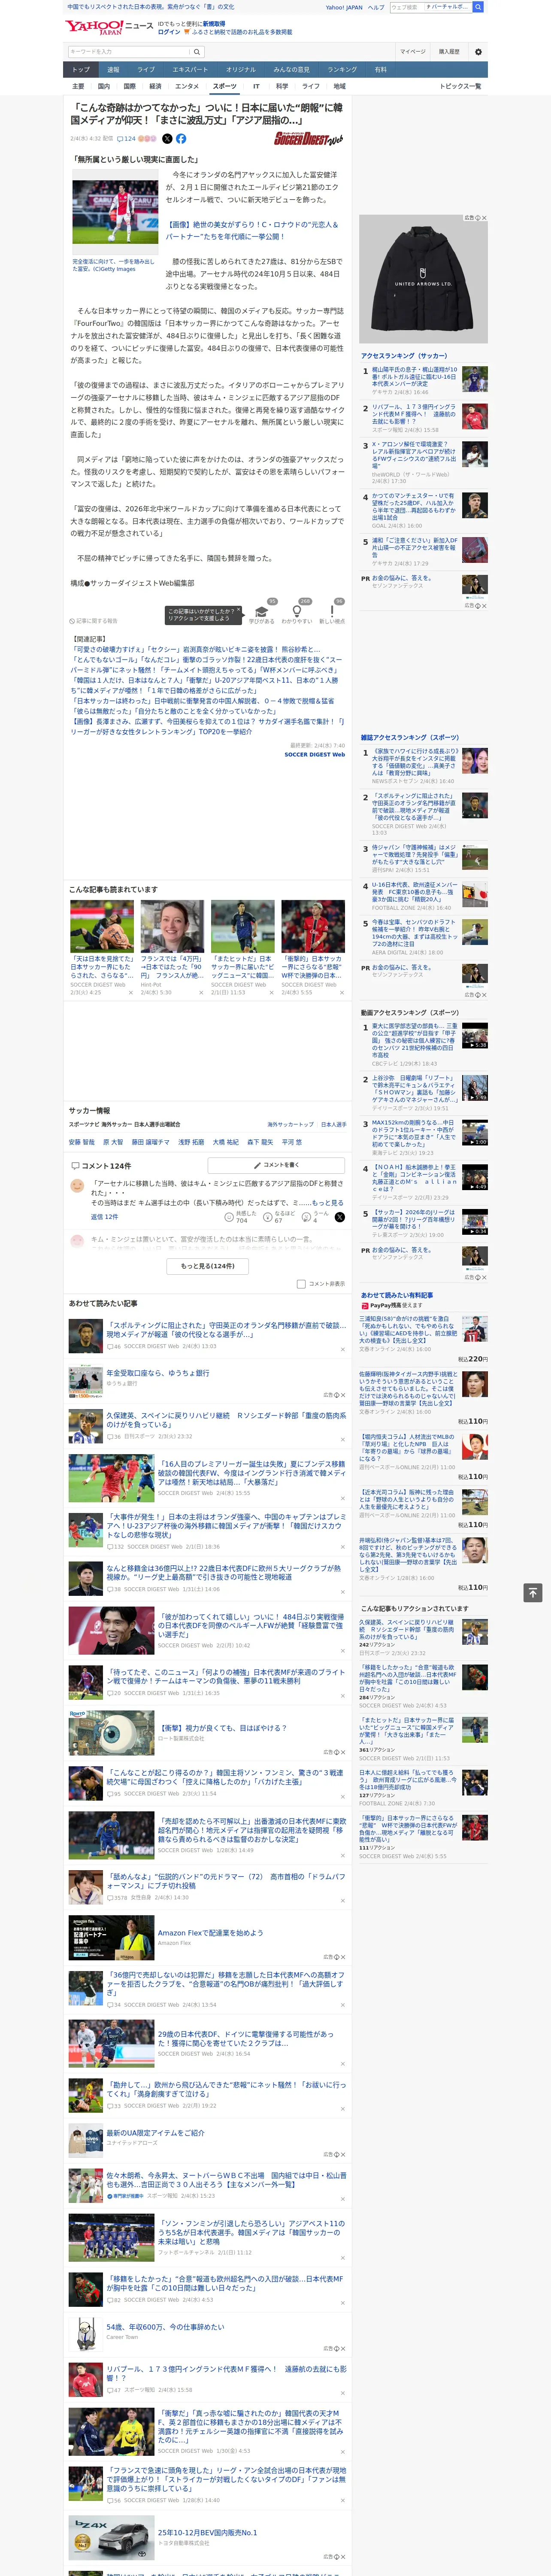Image resolution: width=551 pixels, height=2576 pixels.
Task: Select the トップ navigation tab
Action: [x=81, y=70]
